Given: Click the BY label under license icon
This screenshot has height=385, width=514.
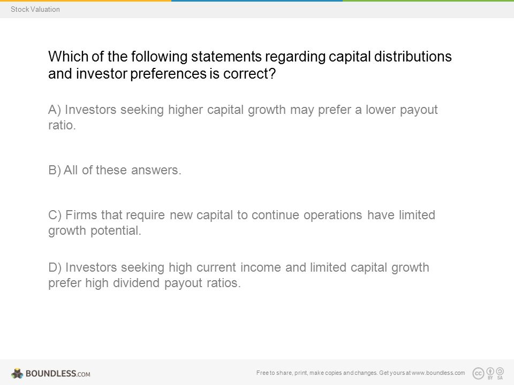Looking at the screenshot, I should click(x=490, y=378).
